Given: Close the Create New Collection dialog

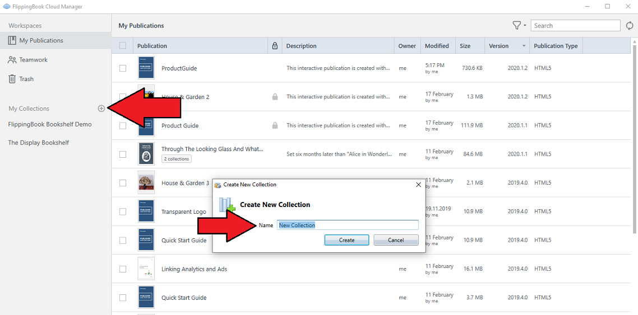Looking at the screenshot, I should (418, 185).
